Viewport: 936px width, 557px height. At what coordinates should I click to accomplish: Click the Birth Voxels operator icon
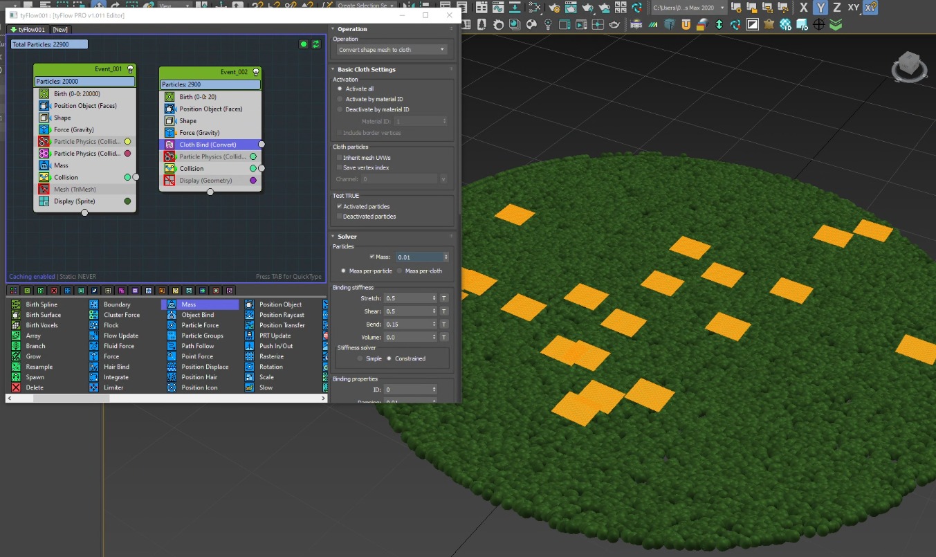point(16,325)
